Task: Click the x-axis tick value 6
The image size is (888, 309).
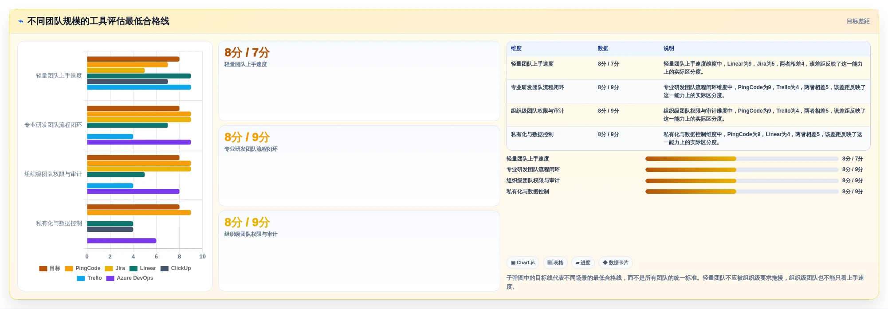Action: pos(156,257)
